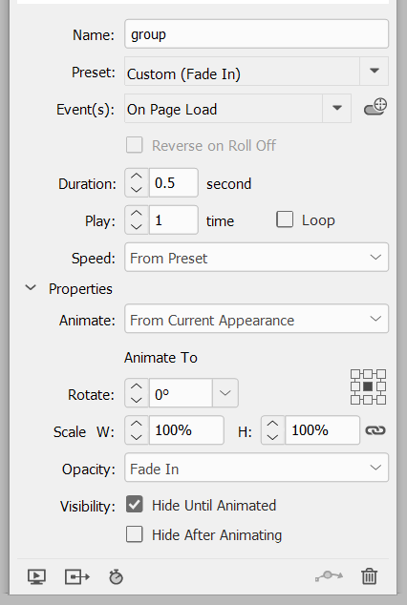Increase Scale W with the up arrow
This screenshot has width=407, height=605.
(137, 424)
